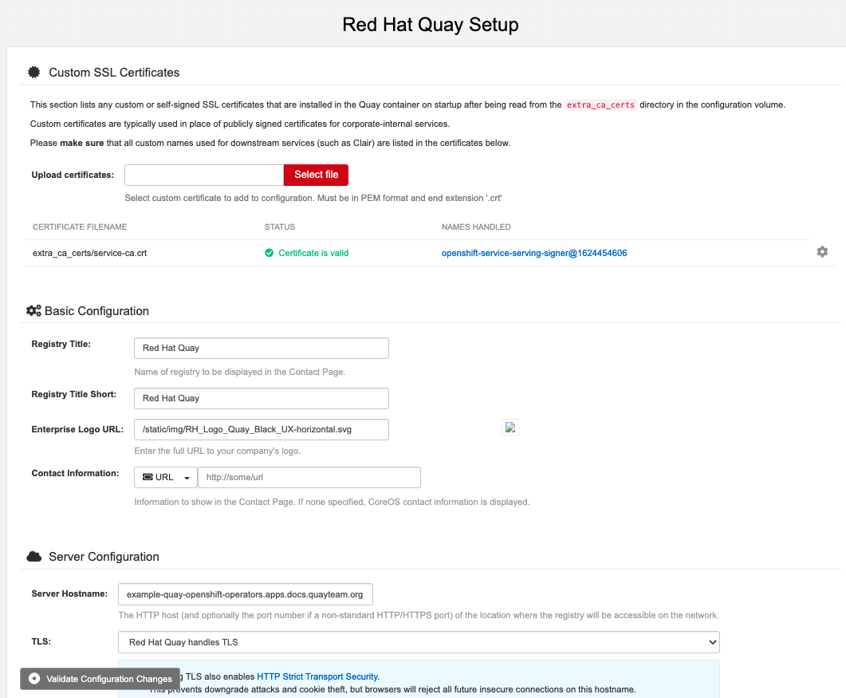Click the Basic Configuration gears icon
This screenshot has width=846, height=698.
pos(33,310)
